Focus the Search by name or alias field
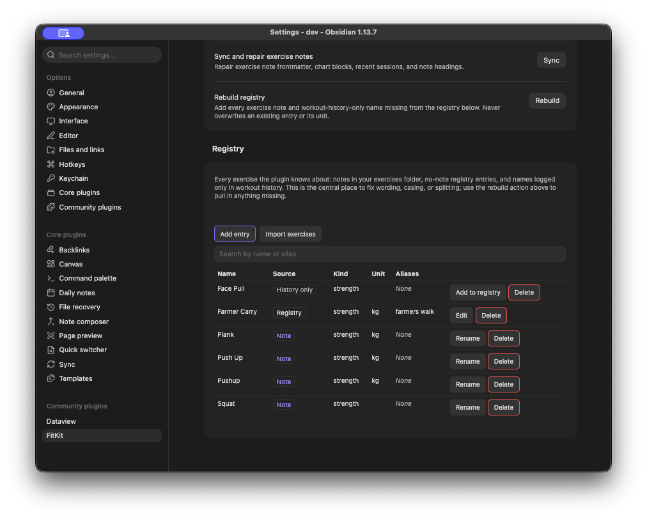The width and height of the screenshot is (647, 519). pos(389,254)
